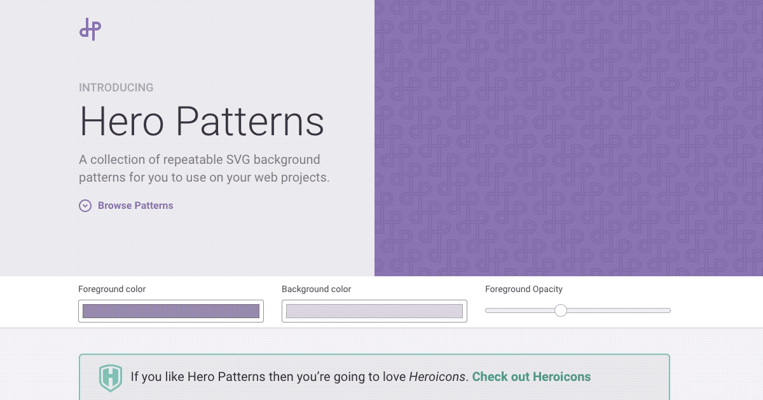Click the shield badge in the Heroicons banner
The image size is (763, 400).
[111, 377]
